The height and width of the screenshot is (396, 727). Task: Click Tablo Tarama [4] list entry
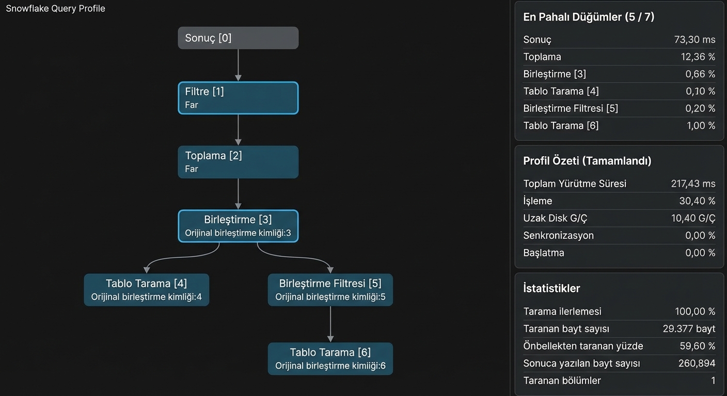click(619, 91)
